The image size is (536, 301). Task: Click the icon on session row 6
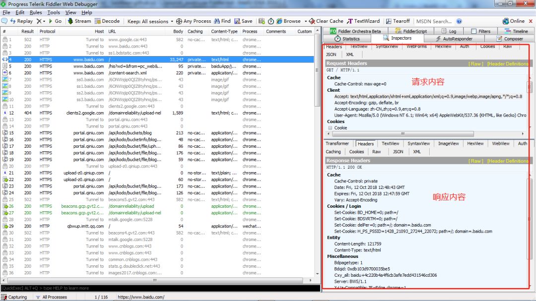pyautogui.click(x=5, y=73)
